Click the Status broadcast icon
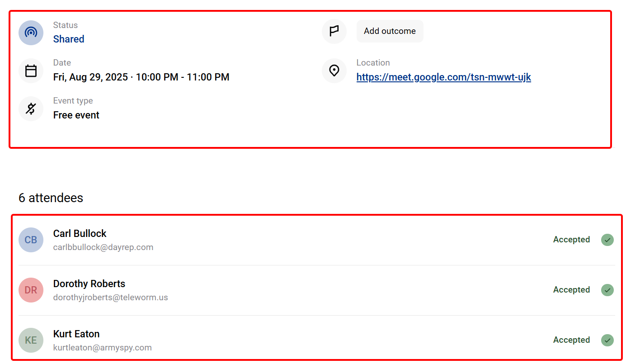This screenshot has height=364, width=626. point(31,33)
